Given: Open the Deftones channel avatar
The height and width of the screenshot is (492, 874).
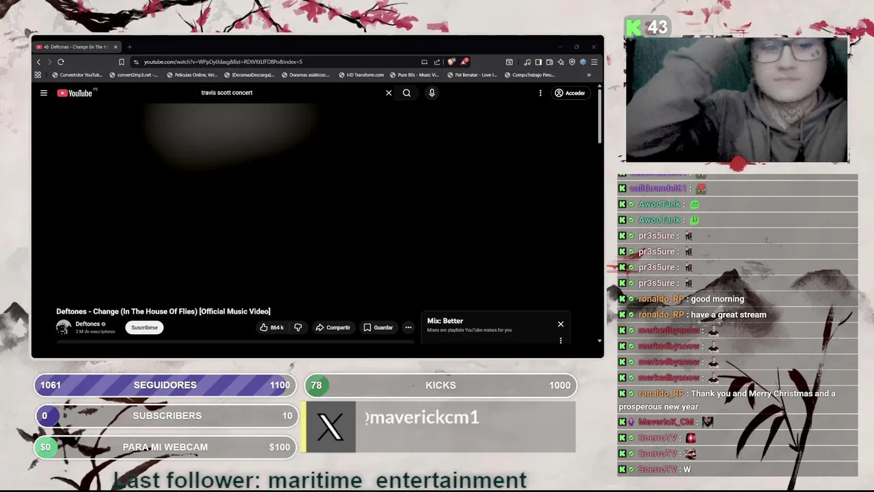Looking at the screenshot, I should coord(64,327).
